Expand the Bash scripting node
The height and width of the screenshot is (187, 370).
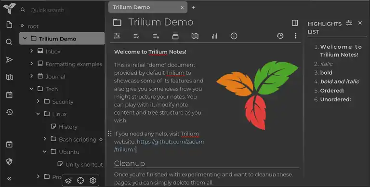(45, 139)
